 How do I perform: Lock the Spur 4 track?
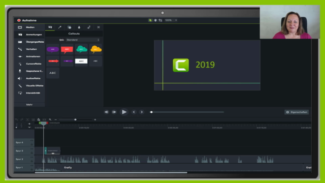click(31, 144)
